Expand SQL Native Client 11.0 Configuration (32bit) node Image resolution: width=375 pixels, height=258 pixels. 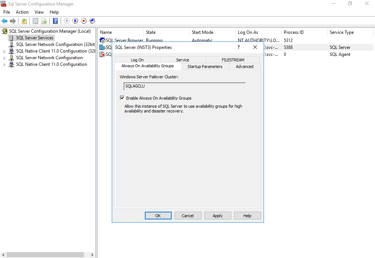pos(4,51)
